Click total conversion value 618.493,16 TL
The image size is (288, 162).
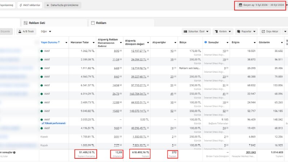click(x=140, y=152)
